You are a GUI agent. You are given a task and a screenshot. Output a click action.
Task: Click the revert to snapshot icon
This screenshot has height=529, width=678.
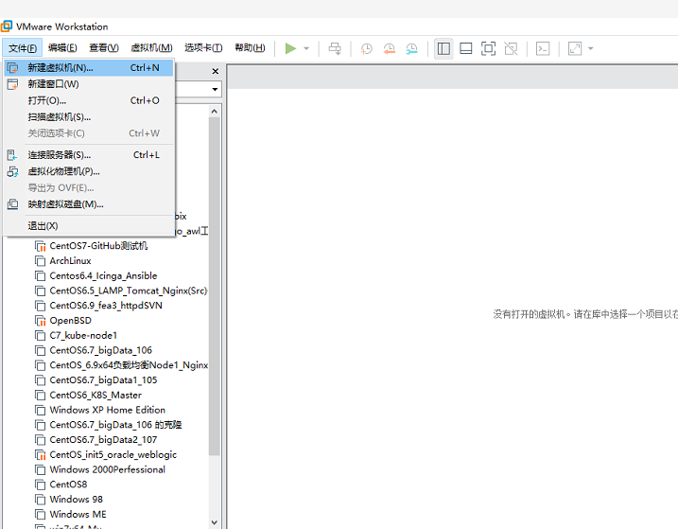tap(390, 48)
